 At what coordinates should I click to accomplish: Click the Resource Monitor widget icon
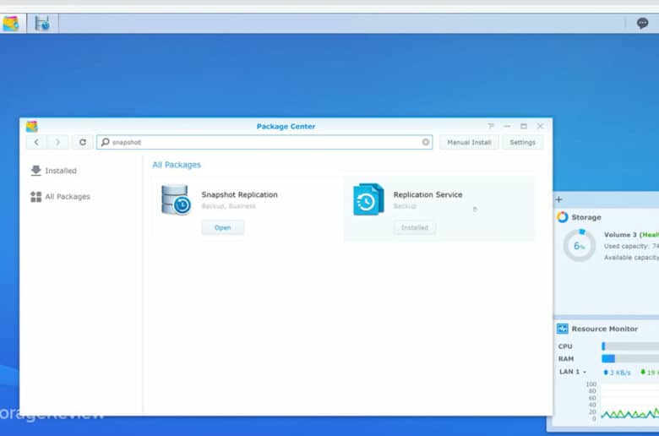(x=563, y=329)
